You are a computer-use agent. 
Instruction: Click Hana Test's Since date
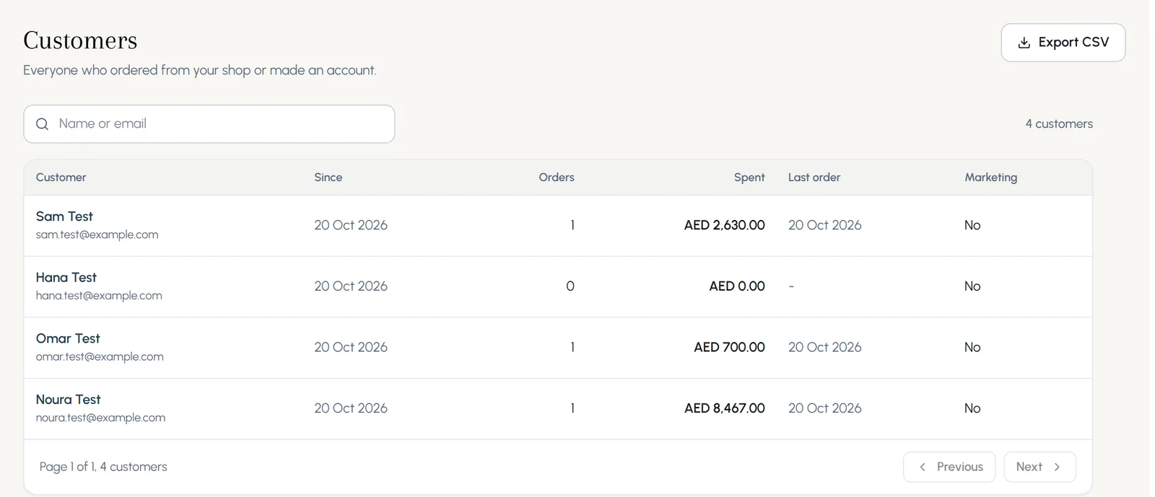351,286
